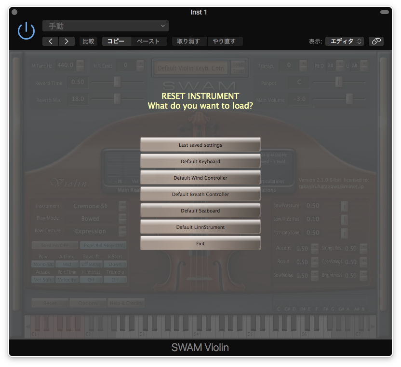Image resolution: width=401 pixels, height=367 pixels.
Task: Adjust the Reverb Time slider
Action: [x=117, y=82]
